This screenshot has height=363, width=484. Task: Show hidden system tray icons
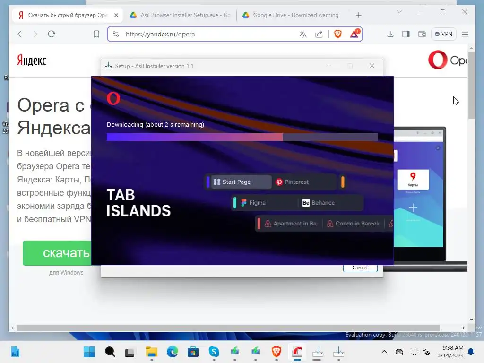point(384,352)
